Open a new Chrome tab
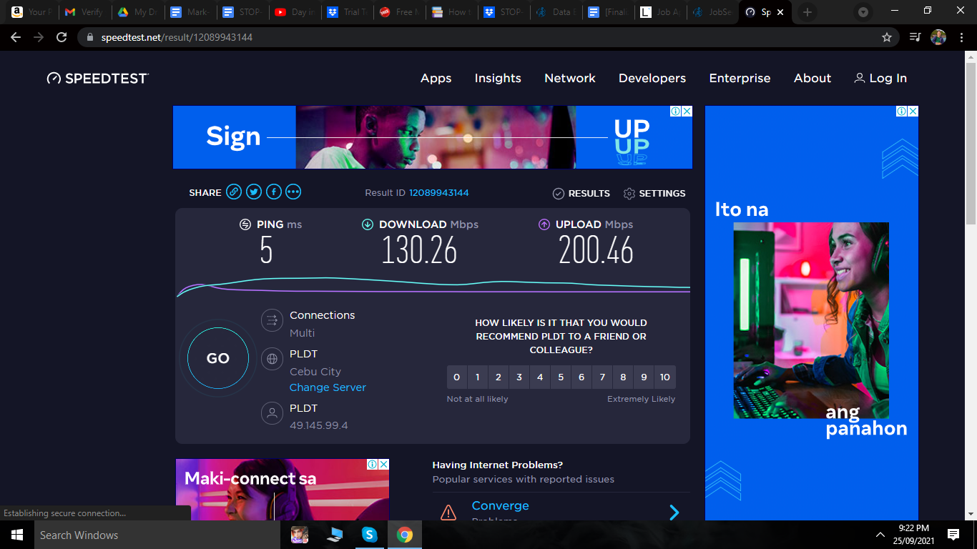The height and width of the screenshot is (549, 977). pyautogui.click(x=807, y=12)
